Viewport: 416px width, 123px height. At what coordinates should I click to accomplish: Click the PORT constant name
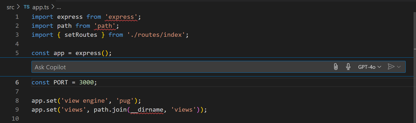61,83
